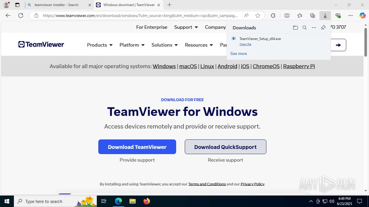Close the teamviewer installer Search tab
This screenshot has width=369, height=207.
[90, 5]
